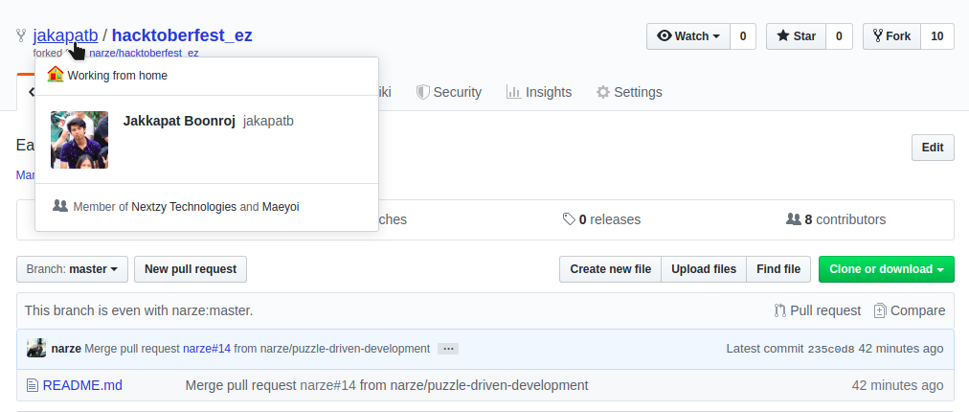Screen dimensions: 969x412
Task: Open the Insights tab
Action: 538,92
